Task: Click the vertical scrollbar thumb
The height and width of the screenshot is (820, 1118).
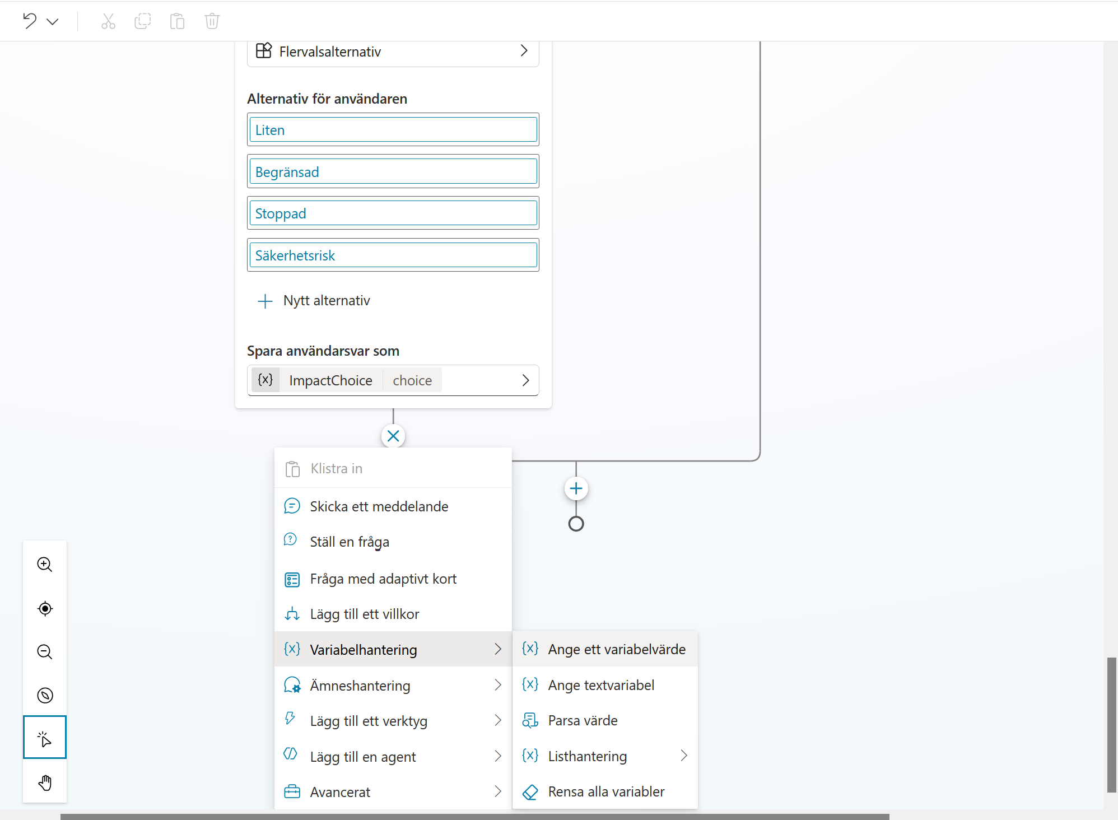Action: (x=1111, y=725)
